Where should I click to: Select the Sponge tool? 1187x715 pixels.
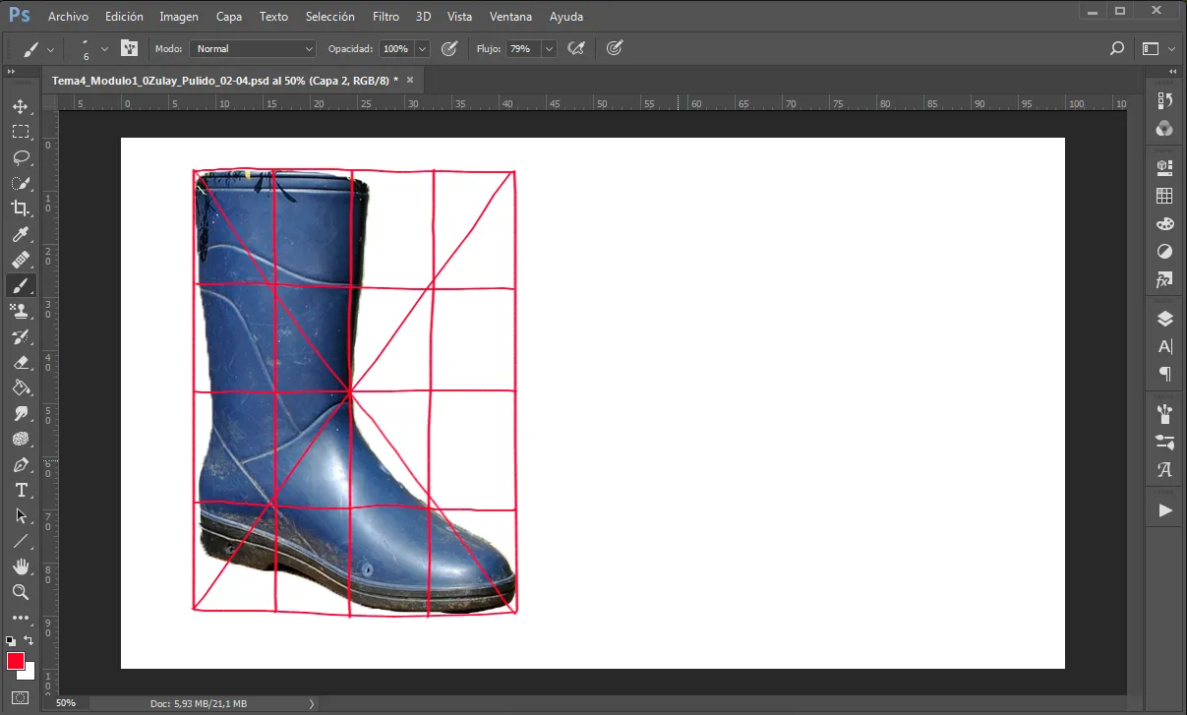pos(21,439)
